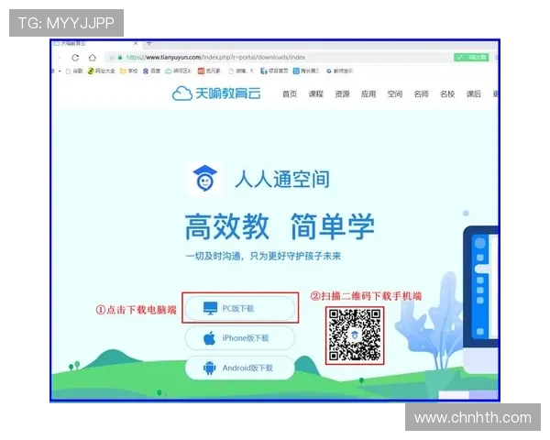Screen dimensions: 550x440
Task: Open the 课程 nav item
Action: click(x=315, y=94)
